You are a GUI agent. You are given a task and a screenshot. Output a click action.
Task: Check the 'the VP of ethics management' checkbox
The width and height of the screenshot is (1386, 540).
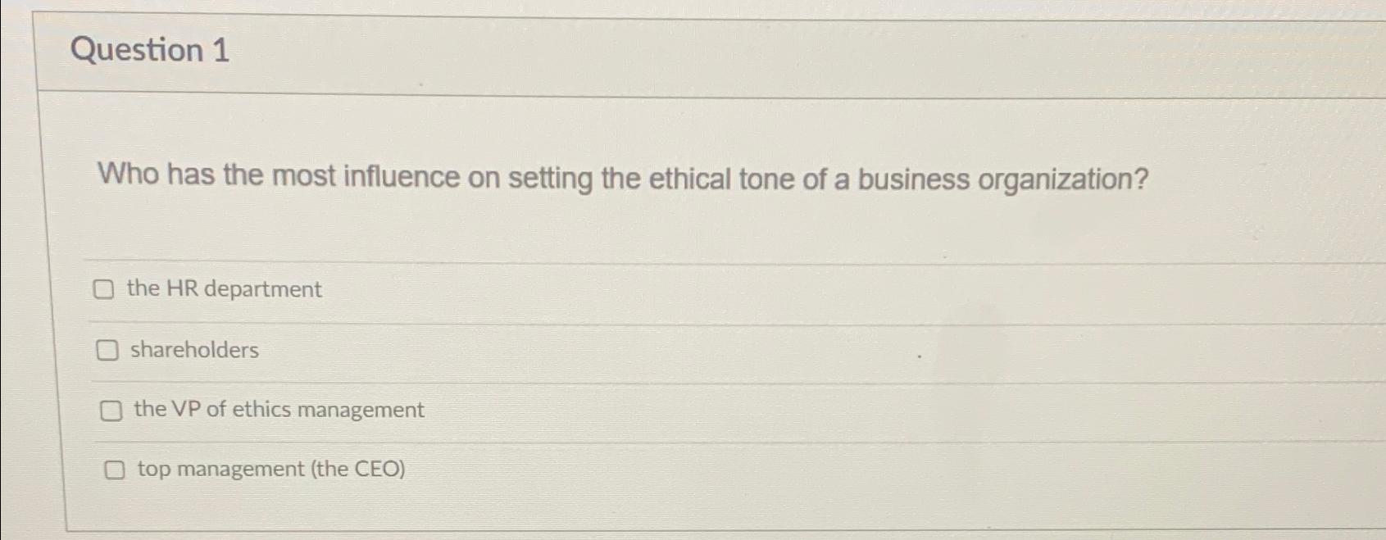pyautogui.click(x=111, y=410)
